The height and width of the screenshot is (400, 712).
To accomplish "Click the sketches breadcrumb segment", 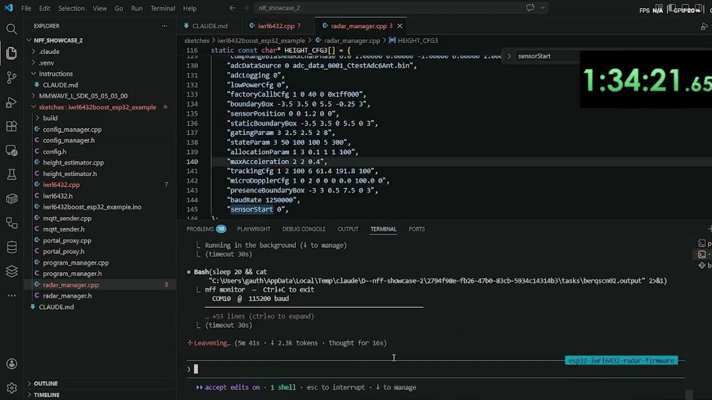I will 196,41.
